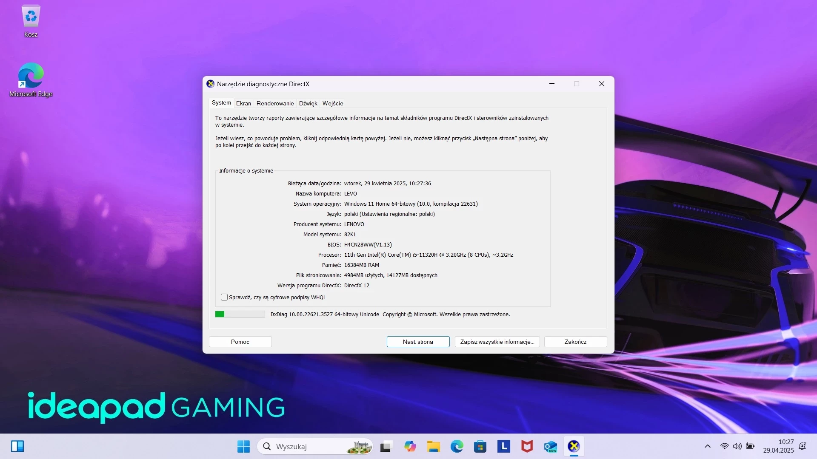Viewport: 817px width, 459px height.
Task: Select the DirectX diagnostic taskbar icon
Action: [574, 446]
